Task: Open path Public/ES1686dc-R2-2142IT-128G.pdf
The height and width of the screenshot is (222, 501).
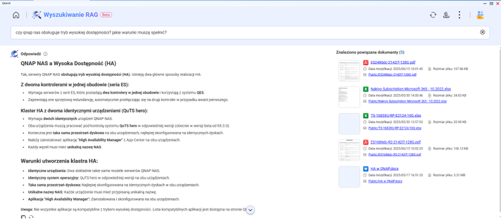Action: [x=394, y=154]
